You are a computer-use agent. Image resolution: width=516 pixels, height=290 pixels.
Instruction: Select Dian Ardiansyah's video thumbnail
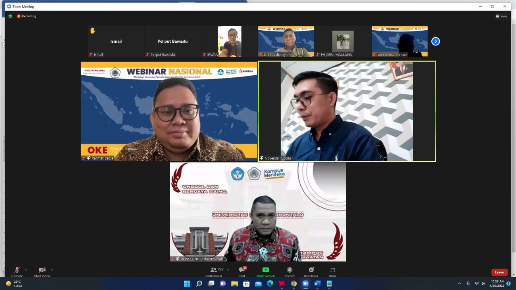[x=286, y=41]
